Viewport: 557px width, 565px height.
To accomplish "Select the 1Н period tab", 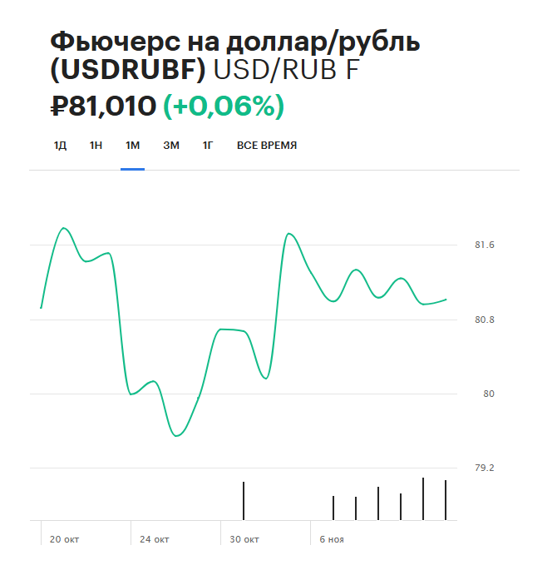I will click(x=96, y=146).
